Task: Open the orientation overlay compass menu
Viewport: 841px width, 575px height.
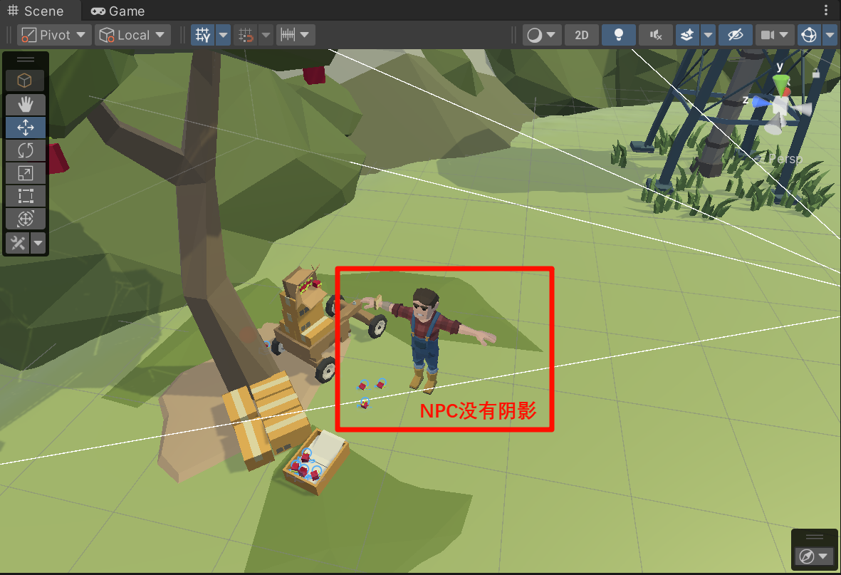Action: 814,556
